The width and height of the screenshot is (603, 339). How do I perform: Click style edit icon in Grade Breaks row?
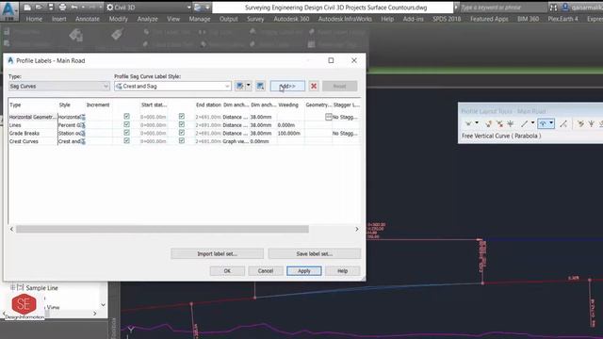[83, 133]
